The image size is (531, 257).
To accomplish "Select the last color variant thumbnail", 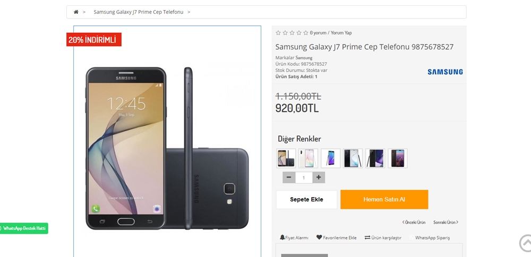I will [398, 158].
